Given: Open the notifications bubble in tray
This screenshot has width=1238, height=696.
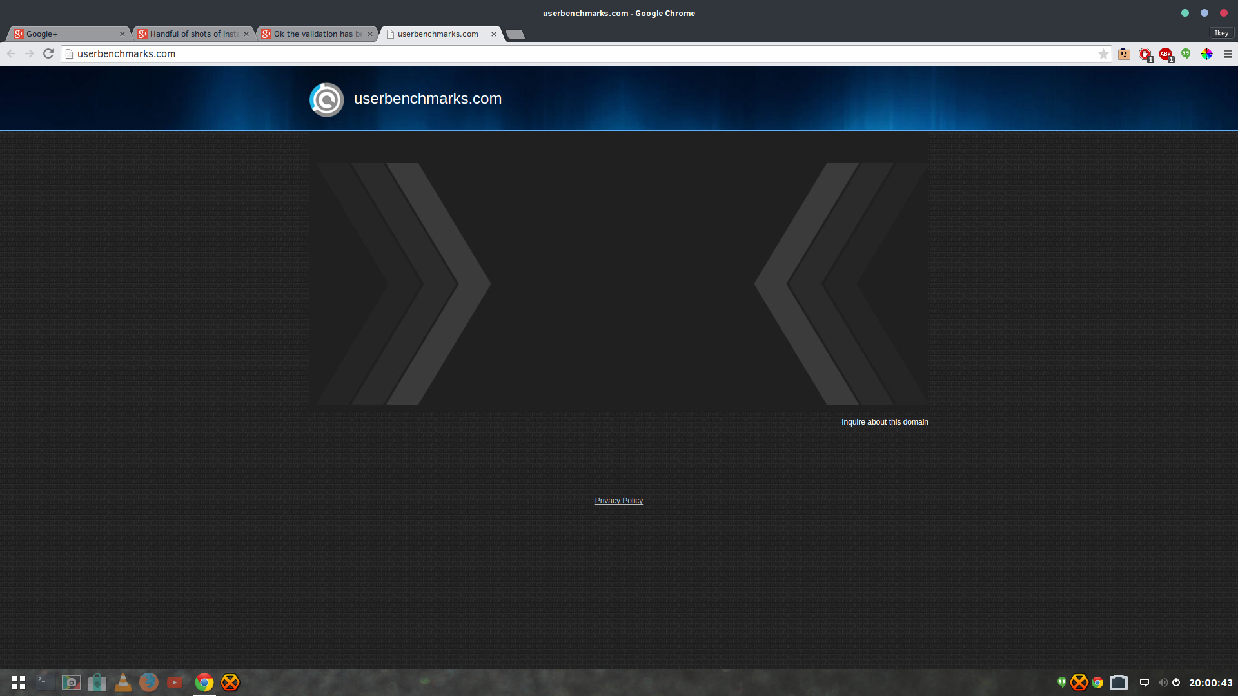Looking at the screenshot, I should click(1145, 682).
